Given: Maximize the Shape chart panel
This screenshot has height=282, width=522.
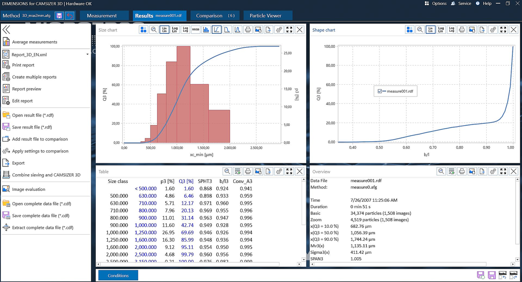Looking at the screenshot, I should [503, 30].
